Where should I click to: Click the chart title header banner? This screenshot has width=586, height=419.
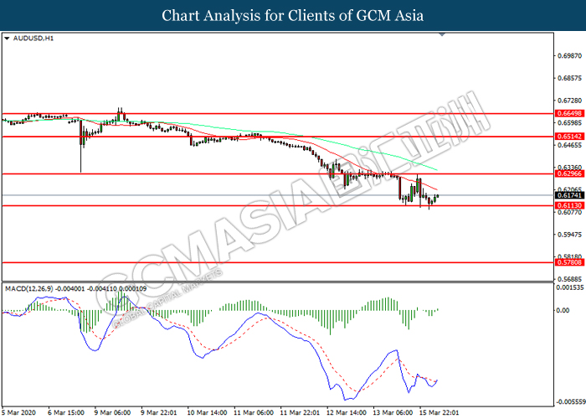pyautogui.click(x=293, y=15)
